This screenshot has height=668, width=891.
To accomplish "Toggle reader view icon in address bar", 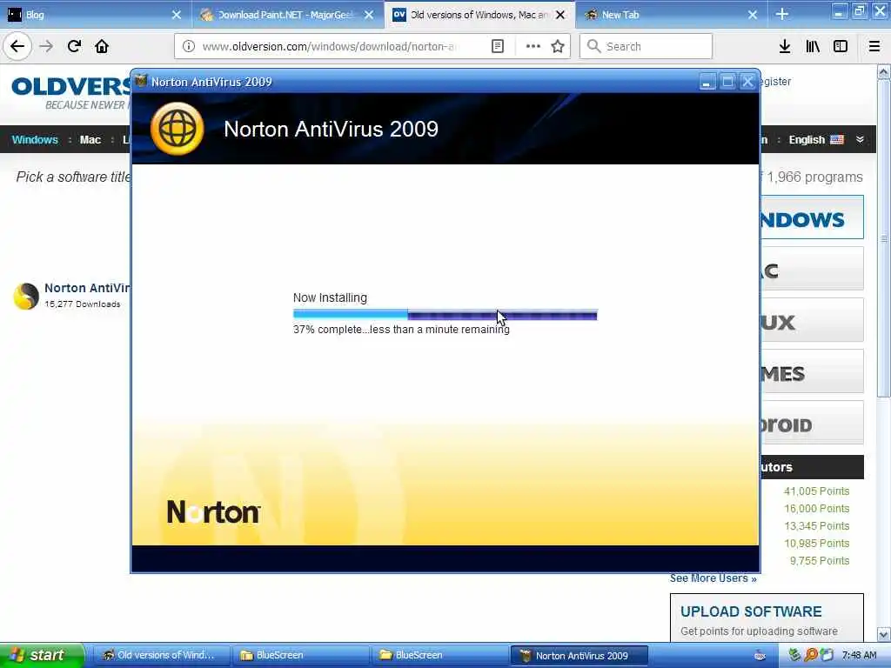I will point(497,46).
